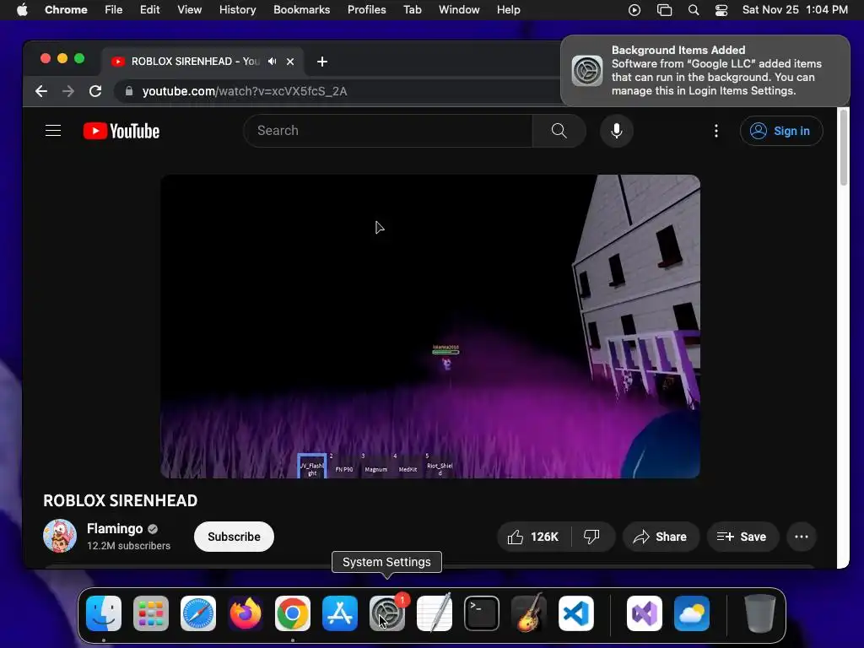
Task: Open the View menu
Action: click(190, 10)
